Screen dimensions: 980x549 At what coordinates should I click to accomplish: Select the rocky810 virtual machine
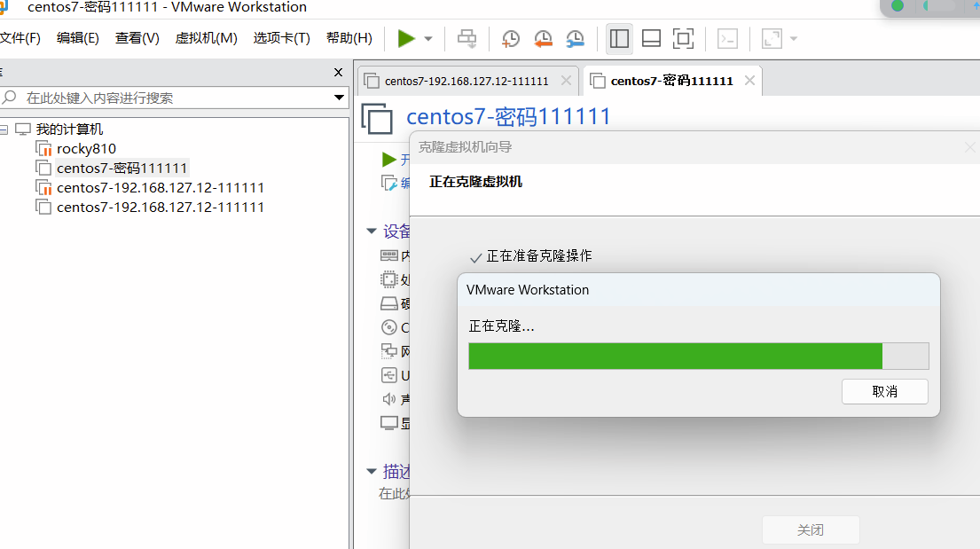[86, 149]
